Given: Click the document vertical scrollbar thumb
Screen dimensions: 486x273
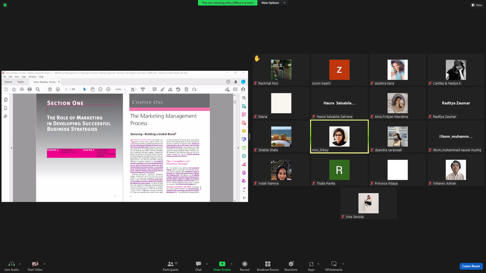Looking at the screenshot, I should (235, 102).
